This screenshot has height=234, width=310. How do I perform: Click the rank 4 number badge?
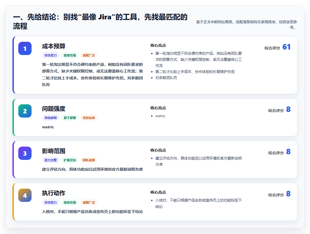[x=25, y=195]
